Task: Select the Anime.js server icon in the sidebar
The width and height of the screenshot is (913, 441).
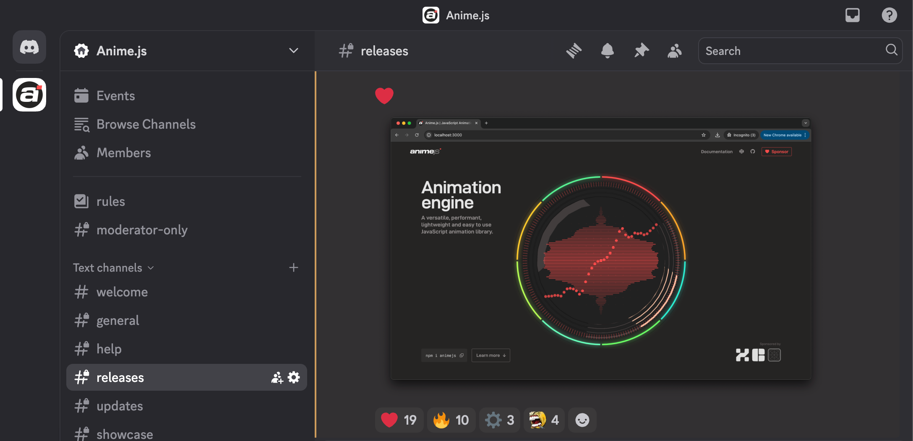Action: [x=29, y=95]
